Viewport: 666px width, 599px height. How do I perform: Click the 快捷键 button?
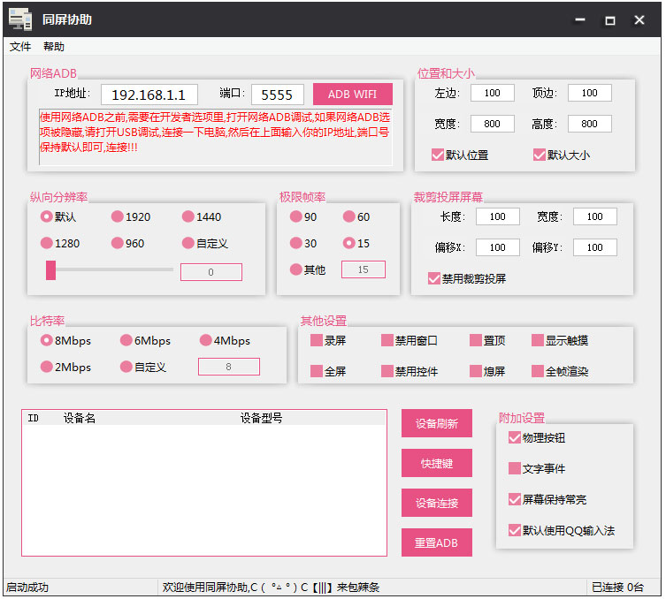point(436,463)
